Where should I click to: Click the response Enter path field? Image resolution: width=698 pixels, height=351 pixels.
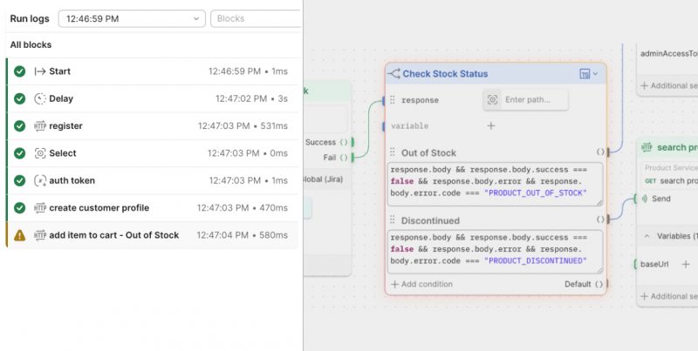click(525, 100)
